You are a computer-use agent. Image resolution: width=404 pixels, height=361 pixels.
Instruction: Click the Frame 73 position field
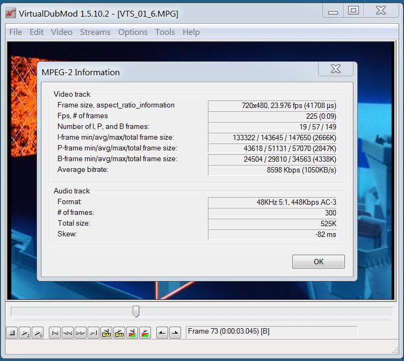(x=271, y=332)
